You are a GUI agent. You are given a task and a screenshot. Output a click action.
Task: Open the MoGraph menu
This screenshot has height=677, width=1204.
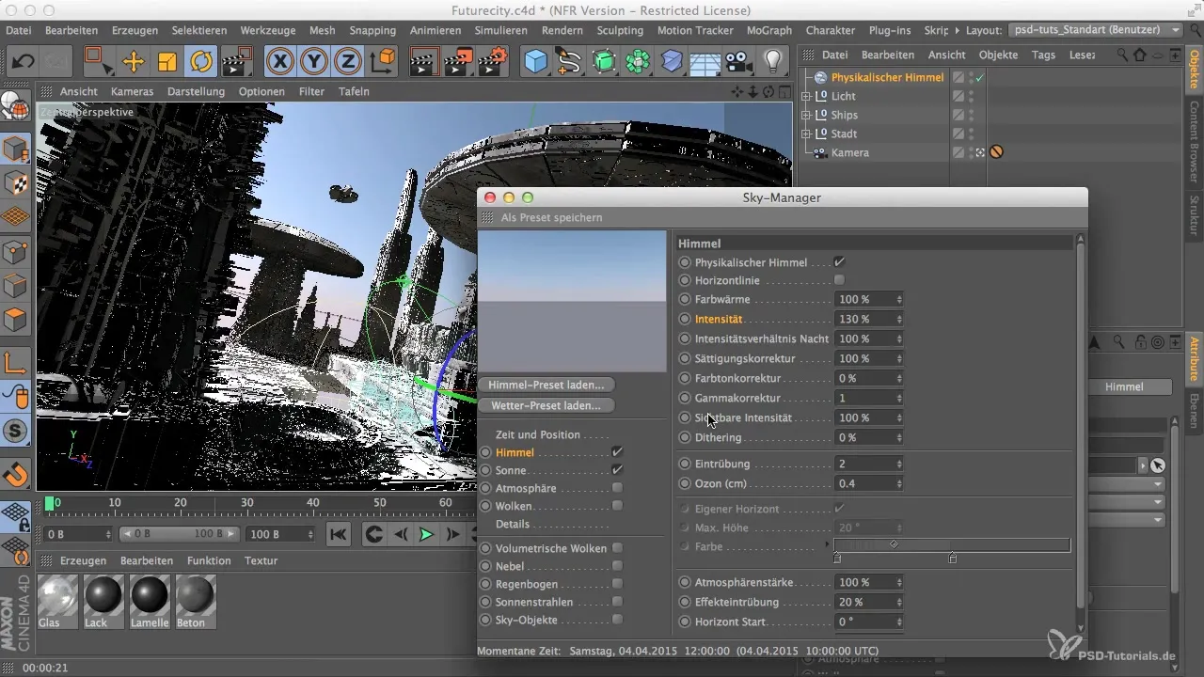pos(768,30)
